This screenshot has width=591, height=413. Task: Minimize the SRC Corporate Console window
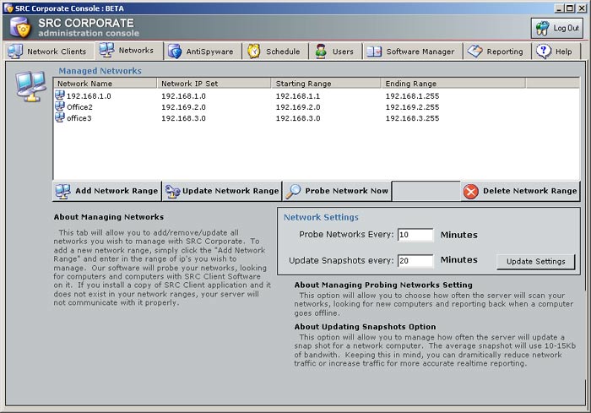pos(559,8)
